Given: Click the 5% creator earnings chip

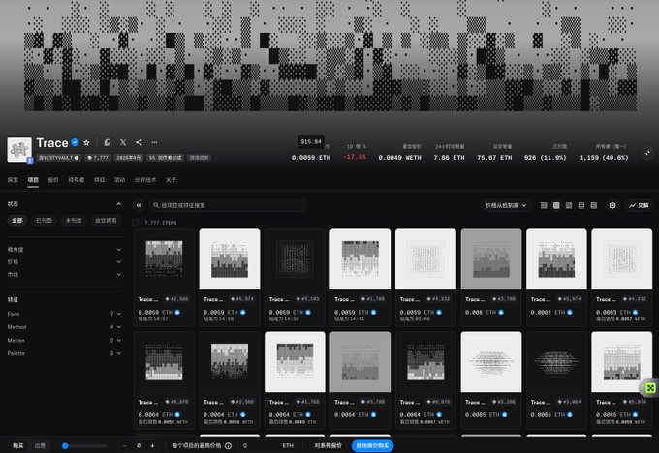Looking at the screenshot, I should tap(166, 158).
